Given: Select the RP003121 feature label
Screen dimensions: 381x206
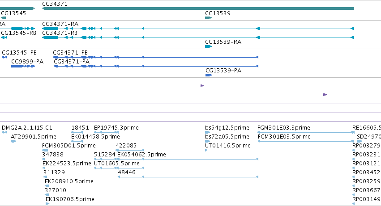Looking at the screenshot, I should pyautogui.click(x=366, y=164).
